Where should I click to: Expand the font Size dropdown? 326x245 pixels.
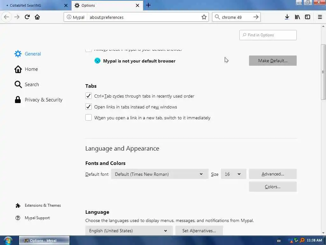point(233,174)
